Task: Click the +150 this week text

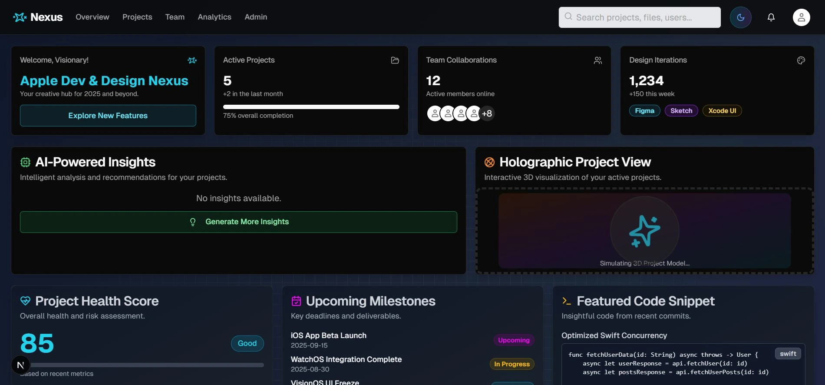Action: pos(652,94)
